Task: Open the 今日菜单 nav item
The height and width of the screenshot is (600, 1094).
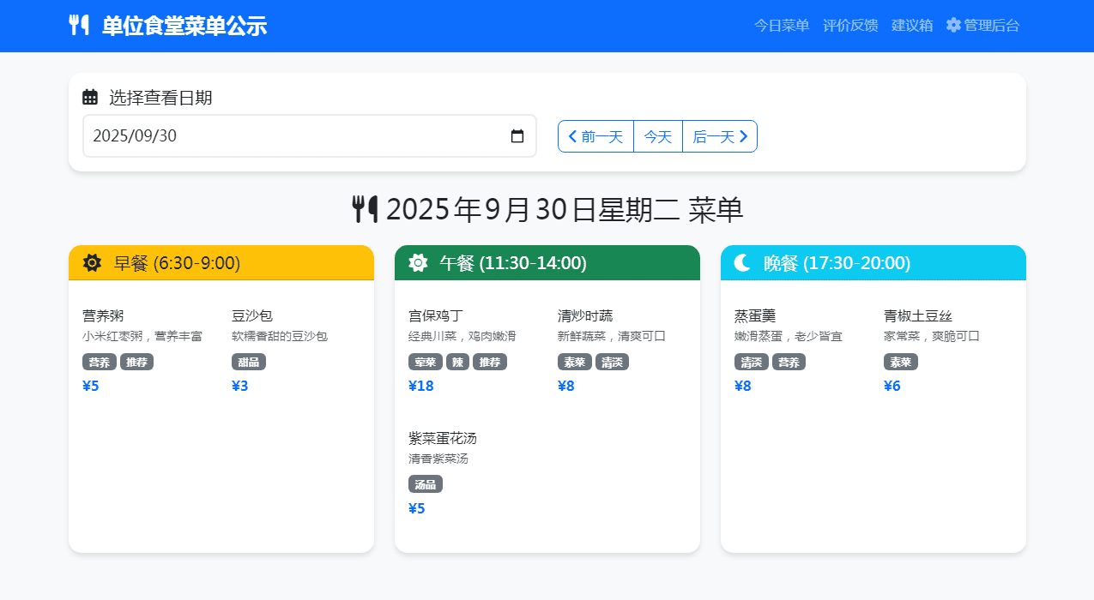Action: click(x=782, y=25)
